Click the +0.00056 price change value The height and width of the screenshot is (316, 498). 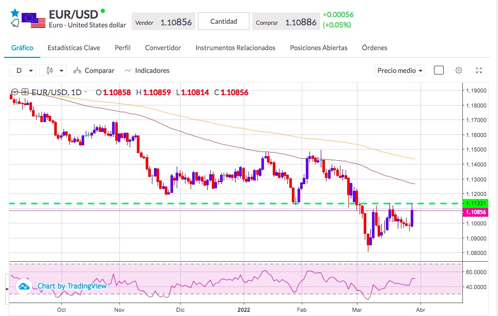[x=338, y=14]
